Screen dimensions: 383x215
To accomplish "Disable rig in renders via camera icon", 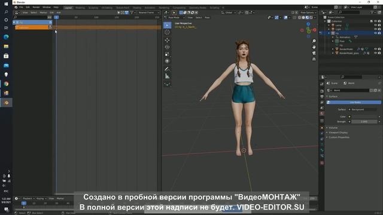I will click(379, 33).
